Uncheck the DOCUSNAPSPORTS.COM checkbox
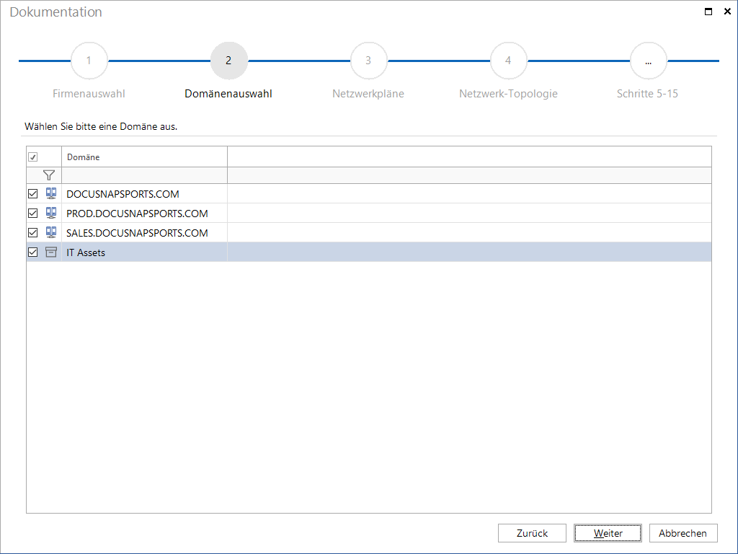The image size is (738, 554). coord(33,193)
